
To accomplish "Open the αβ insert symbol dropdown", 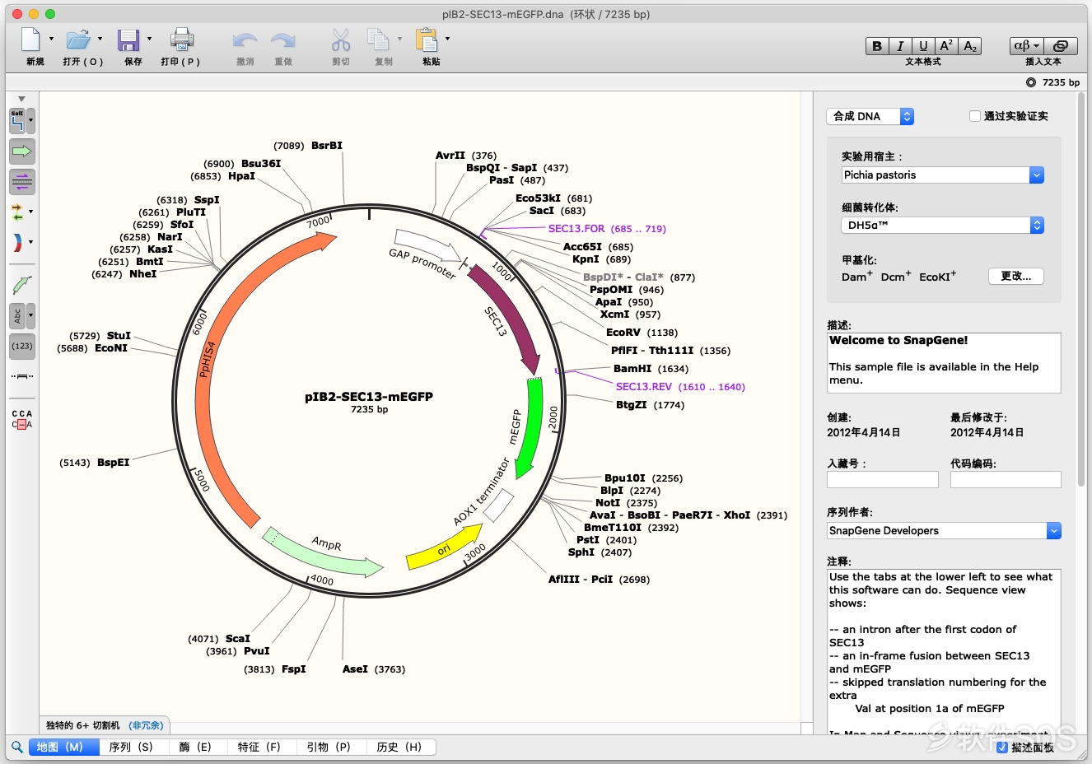I will (x=1027, y=46).
